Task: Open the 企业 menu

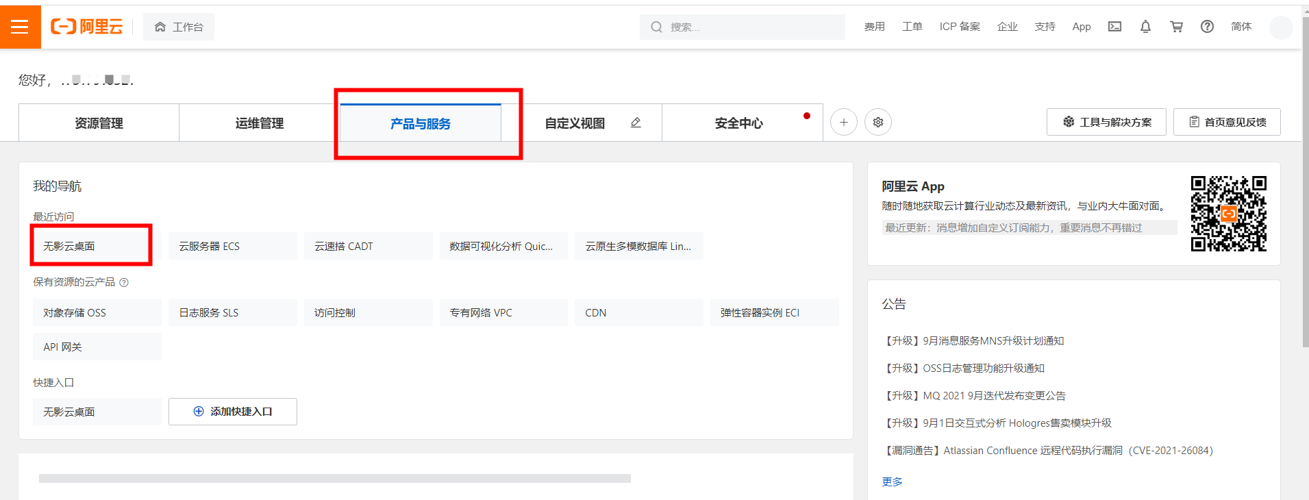Action: click(1008, 27)
